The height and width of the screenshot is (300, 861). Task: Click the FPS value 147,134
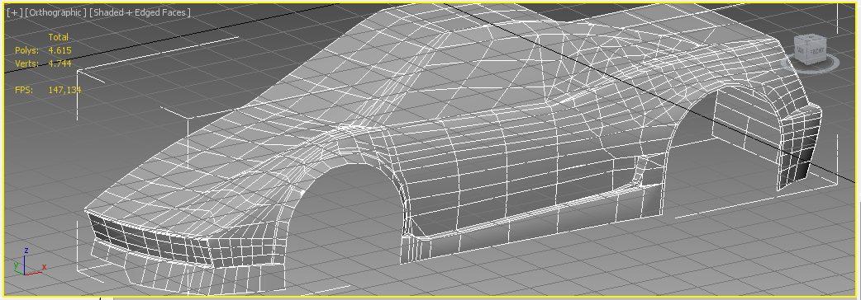click(64, 90)
